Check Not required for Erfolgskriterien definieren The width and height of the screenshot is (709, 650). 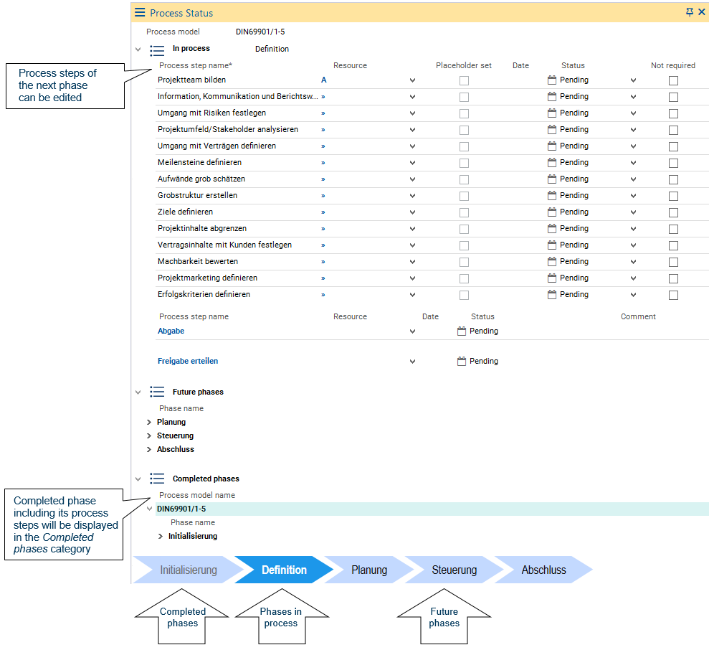(x=673, y=295)
